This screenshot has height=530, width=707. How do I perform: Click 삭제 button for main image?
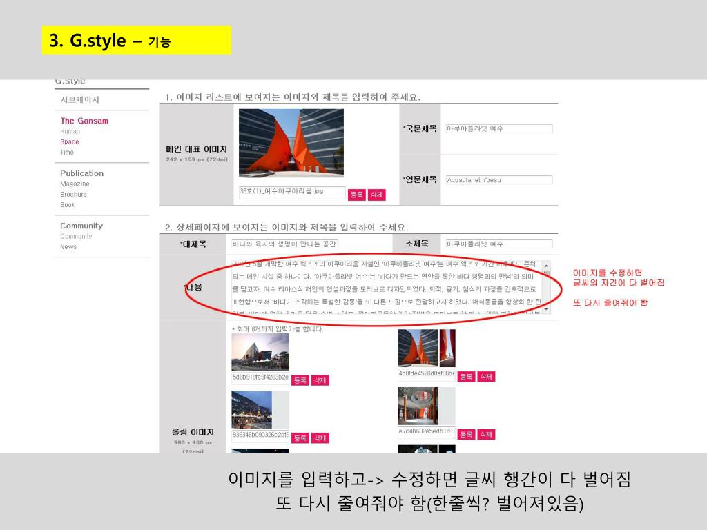pyautogui.click(x=376, y=194)
